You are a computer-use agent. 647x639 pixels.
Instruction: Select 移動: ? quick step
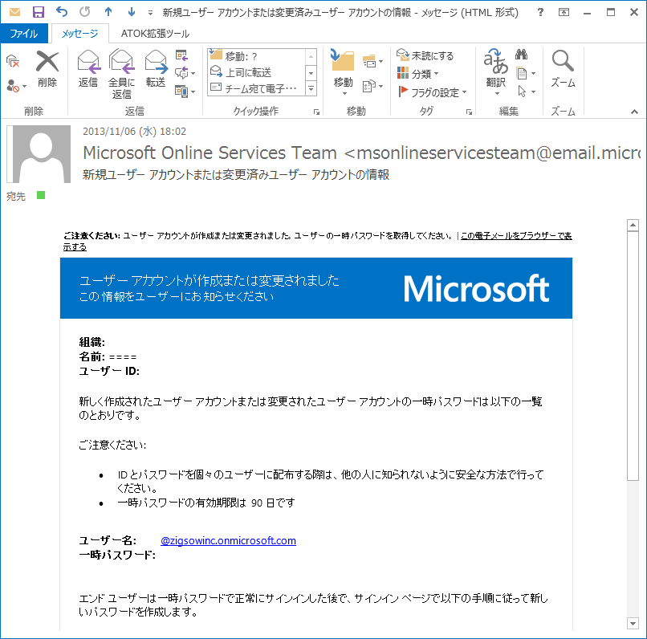(258, 56)
